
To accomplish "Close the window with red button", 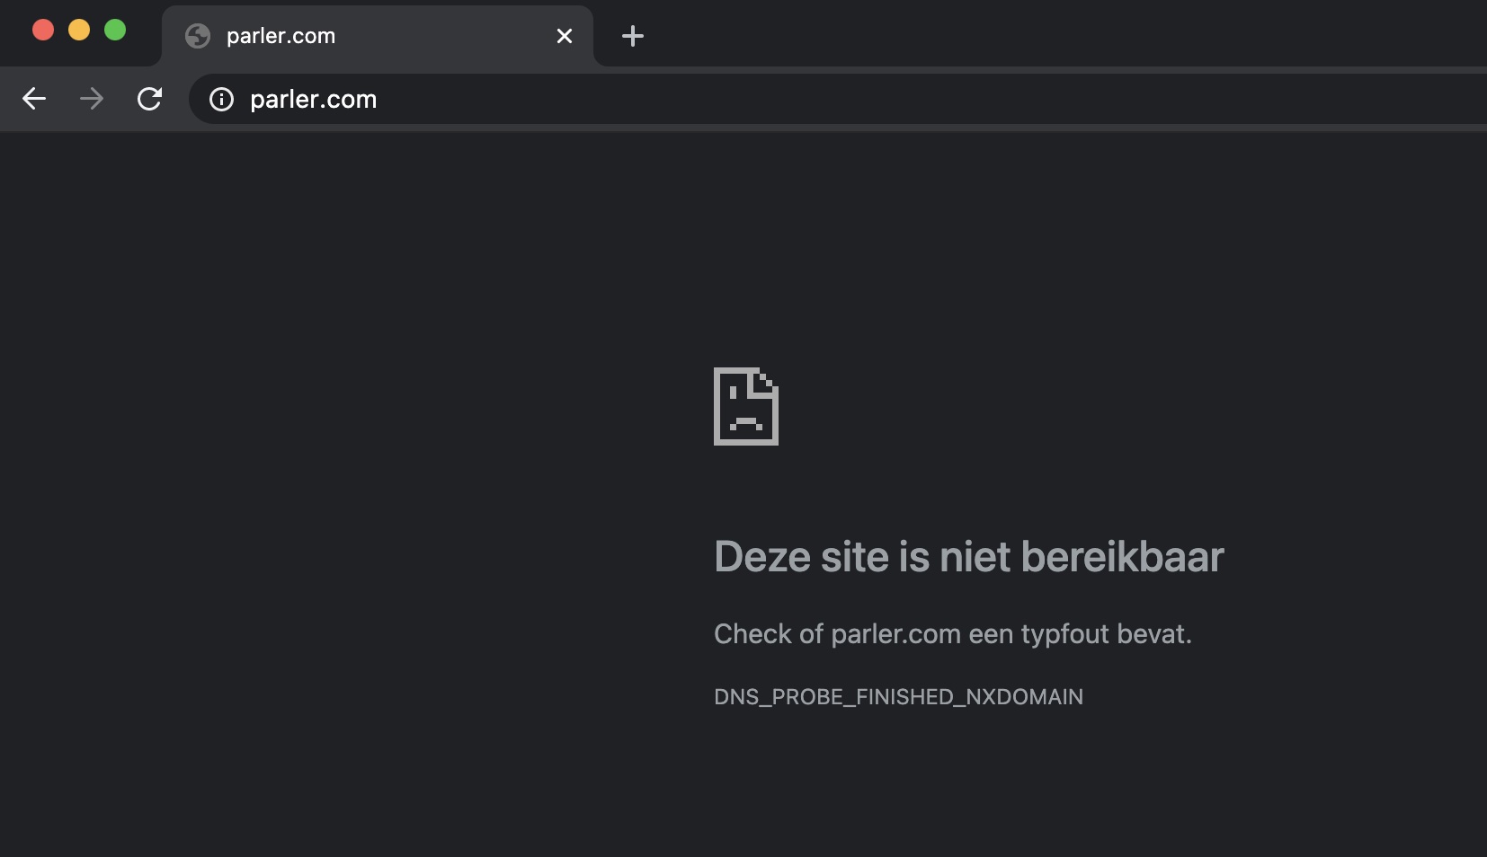I will (x=43, y=30).
